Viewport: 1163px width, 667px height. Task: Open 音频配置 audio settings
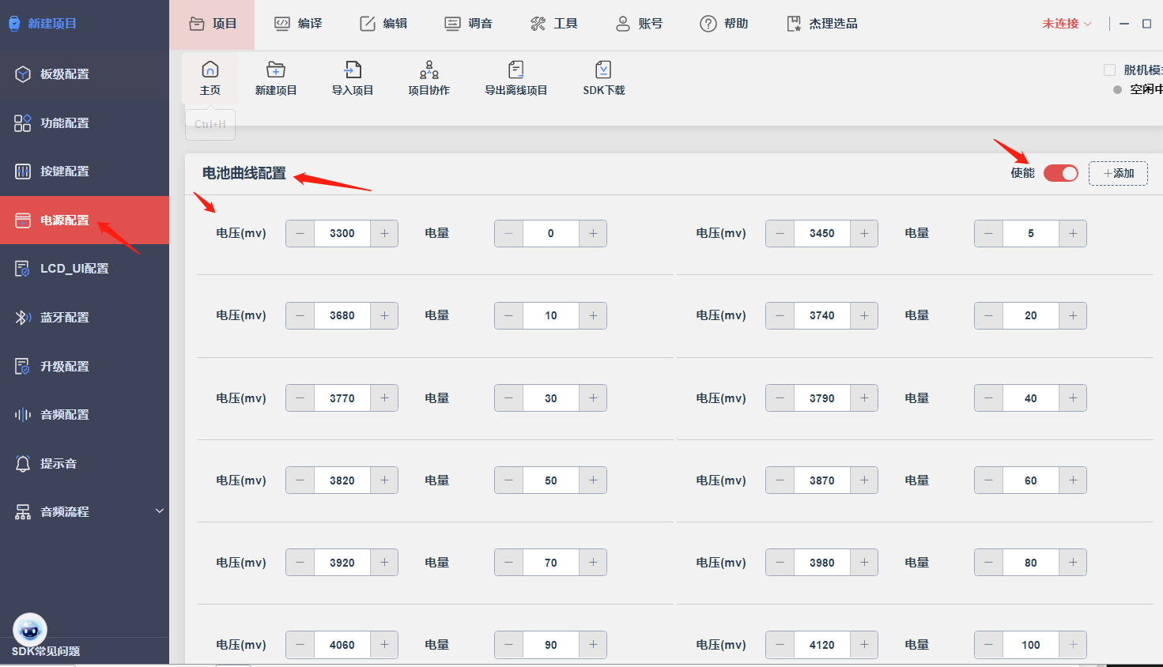coord(85,415)
